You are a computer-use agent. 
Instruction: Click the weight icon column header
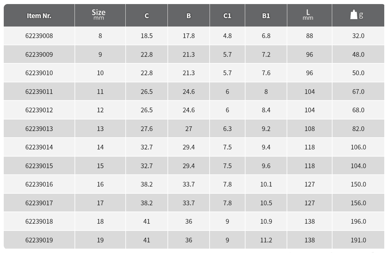coord(358,15)
